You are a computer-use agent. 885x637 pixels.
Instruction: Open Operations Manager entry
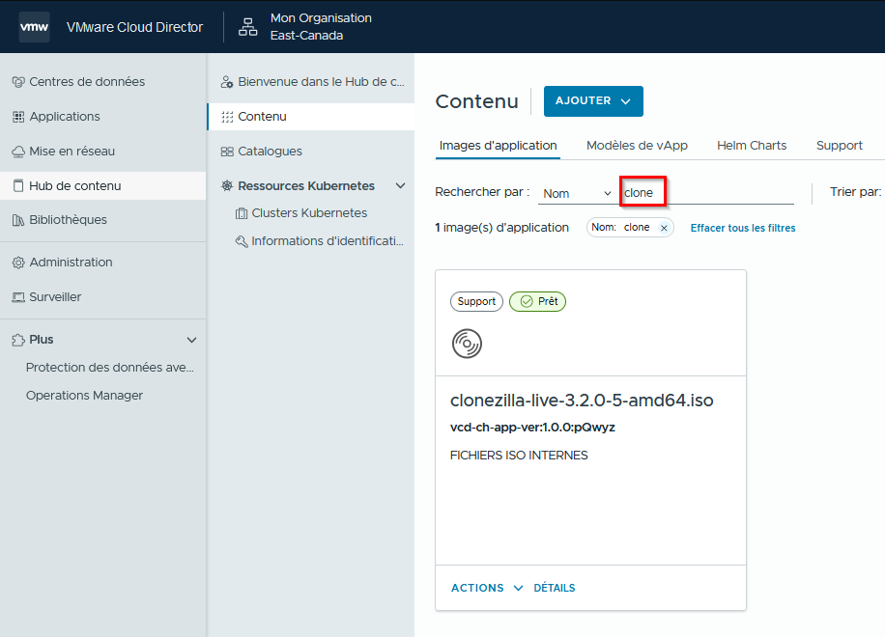84,396
